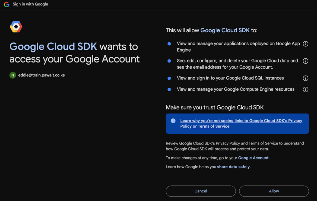Click the blue bullet beside App Engine permission
Image resolution: width=317 pixels, height=201 pixels.
pyautogui.click(x=169, y=44)
